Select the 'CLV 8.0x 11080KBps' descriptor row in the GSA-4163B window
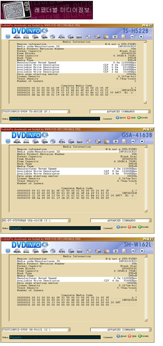Image resolution: width=163 pixels, height=346 pixels. 77,171
